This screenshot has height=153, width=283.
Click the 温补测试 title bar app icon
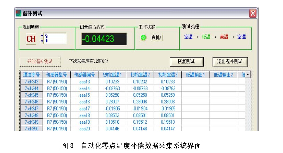(19, 13)
